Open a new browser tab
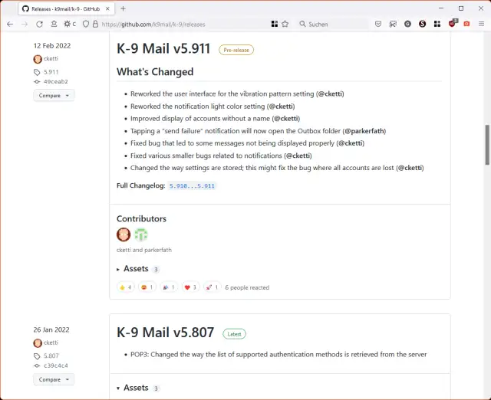 click(x=123, y=8)
